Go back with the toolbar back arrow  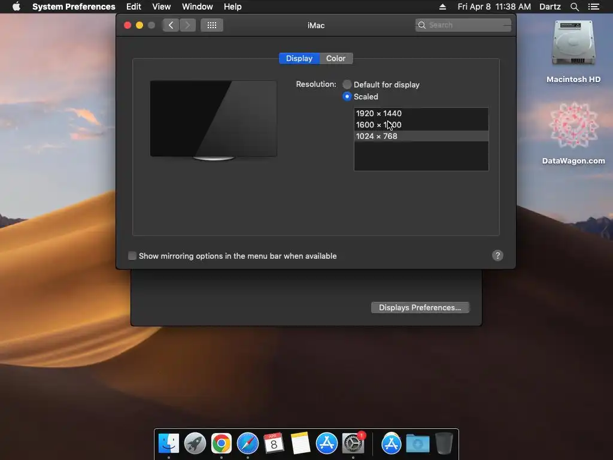tap(171, 25)
